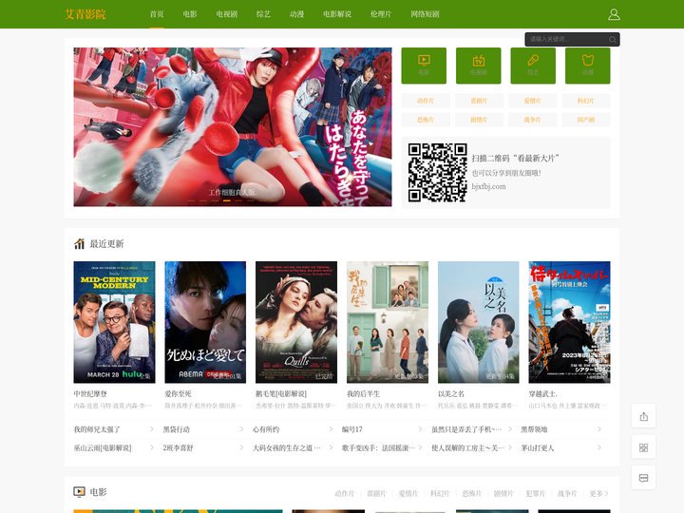Open the 电视剧 TV green tile
684x513 pixels.
pos(478,66)
